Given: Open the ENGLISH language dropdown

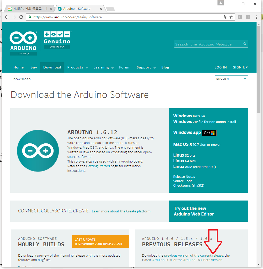Looking at the screenshot, I should tap(231, 79).
